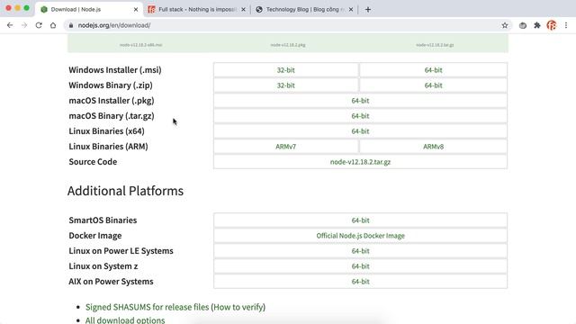The width and height of the screenshot is (576, 324).
Task: Click the profile avatar icon
Action: [x=552, y=25]
